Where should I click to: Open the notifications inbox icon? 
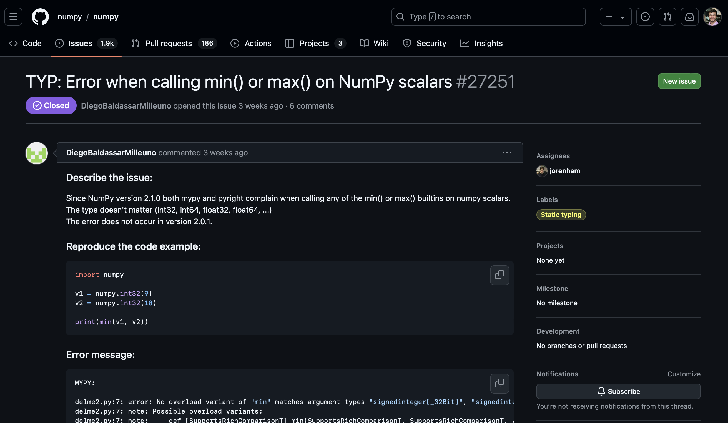(x=689, y=17)
